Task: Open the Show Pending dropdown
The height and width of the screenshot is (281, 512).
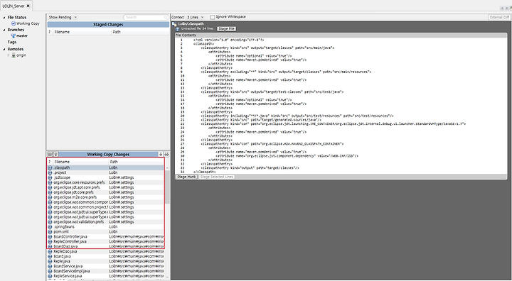Action: (63, 17)
